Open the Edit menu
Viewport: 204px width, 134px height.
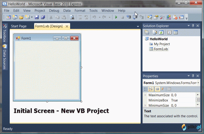pyautogui.click(x=16, y=10)
